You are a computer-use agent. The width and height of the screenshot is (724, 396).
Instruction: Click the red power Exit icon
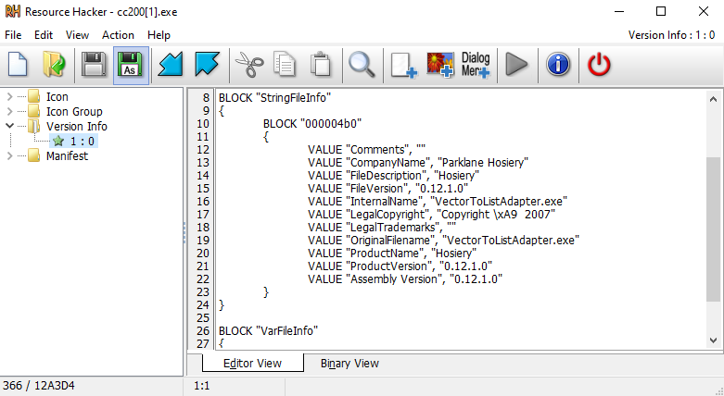(599, 65)
